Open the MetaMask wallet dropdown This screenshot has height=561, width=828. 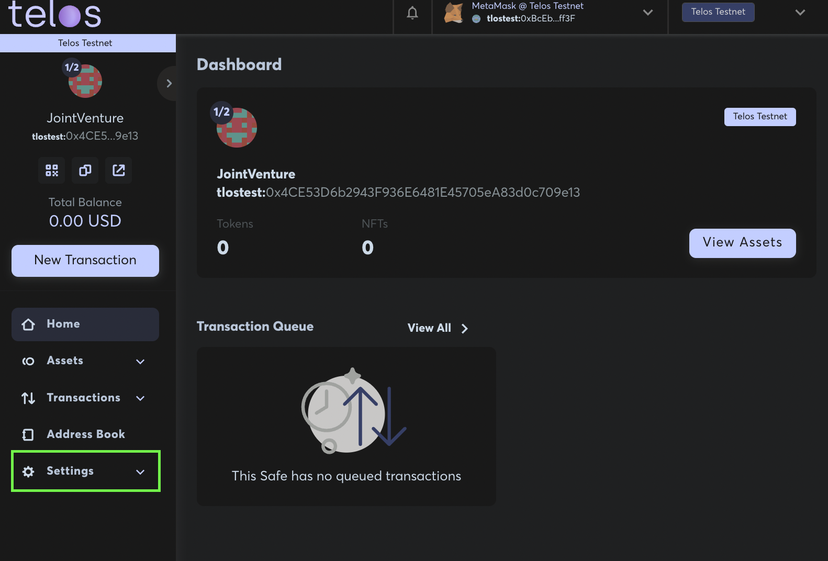pyautogui.click(x=648, y=13)
